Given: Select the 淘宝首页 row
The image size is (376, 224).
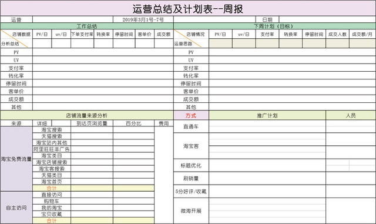Looking at the screenshot, I should (52, 182).
